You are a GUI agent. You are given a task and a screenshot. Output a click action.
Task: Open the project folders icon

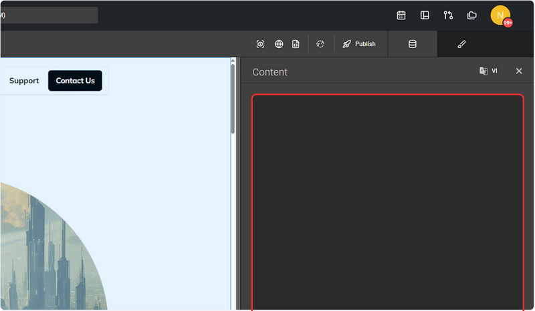pos(472,15)
